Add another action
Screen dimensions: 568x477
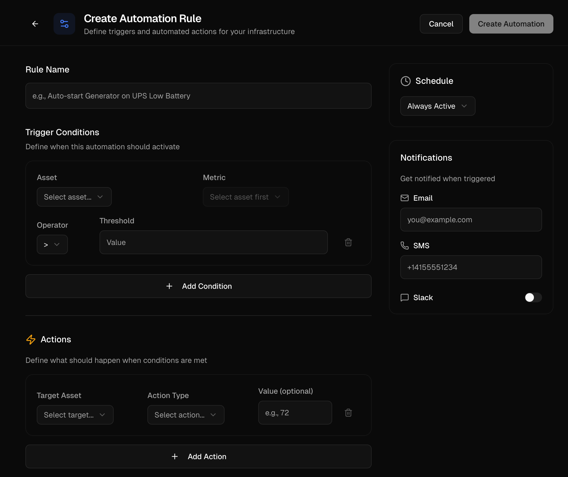199,456
